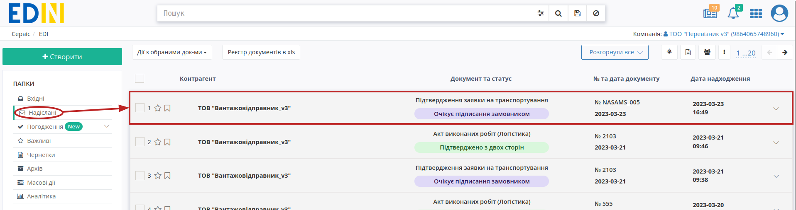Expand row dated 2023-03-21 09:46 chevron
796x210 pixels.
776,142
